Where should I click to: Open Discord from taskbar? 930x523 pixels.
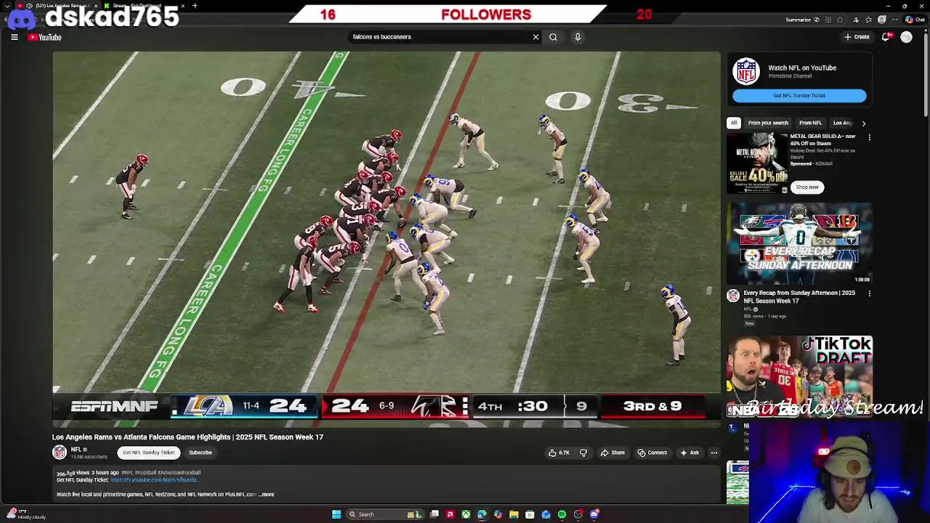click(594, 514)
